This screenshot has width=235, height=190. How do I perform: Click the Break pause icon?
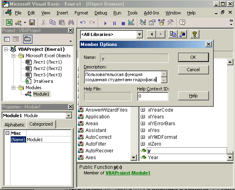[x=114, y=23]
